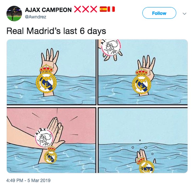Image resolution: width=195 pixels, height=183 pixels.
Task: Click the small Real Madrid crest in pink panel
Action: coord(51,155)
